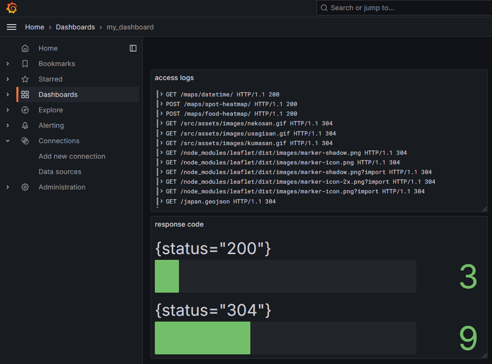Collapse the Connections section
The image size is (492, 364).
click(x=8, y=141)
